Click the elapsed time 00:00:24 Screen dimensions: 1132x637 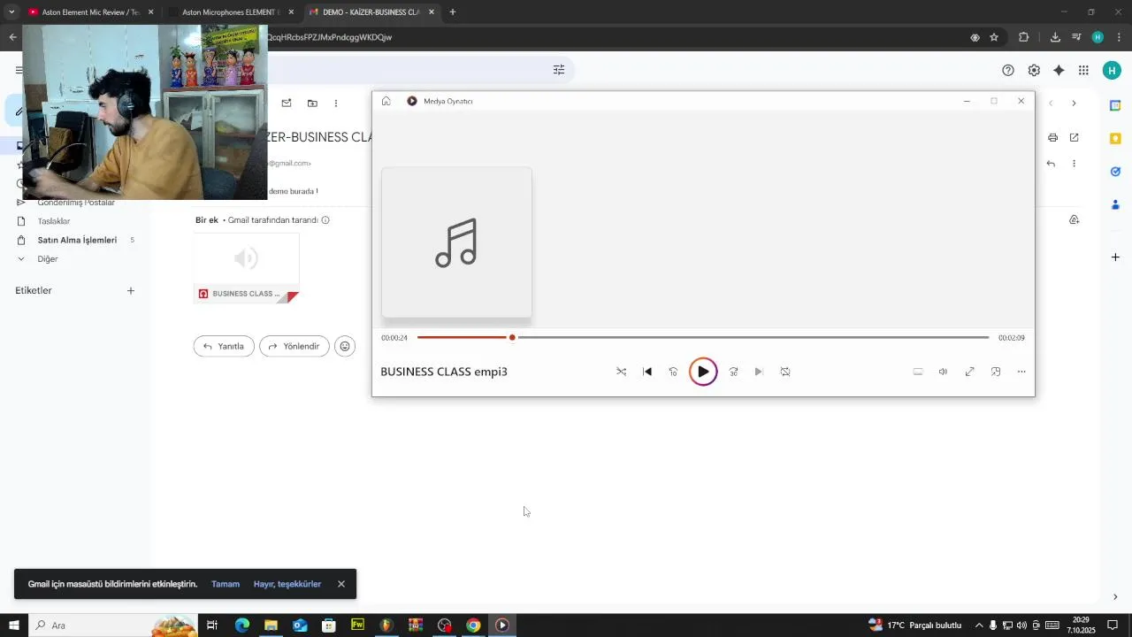(394, 338)
